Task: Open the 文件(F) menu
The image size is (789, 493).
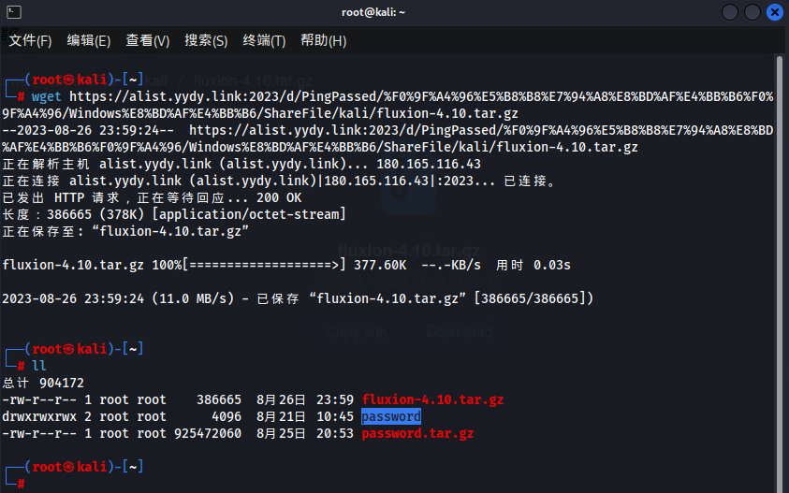Action: [30, 40]
